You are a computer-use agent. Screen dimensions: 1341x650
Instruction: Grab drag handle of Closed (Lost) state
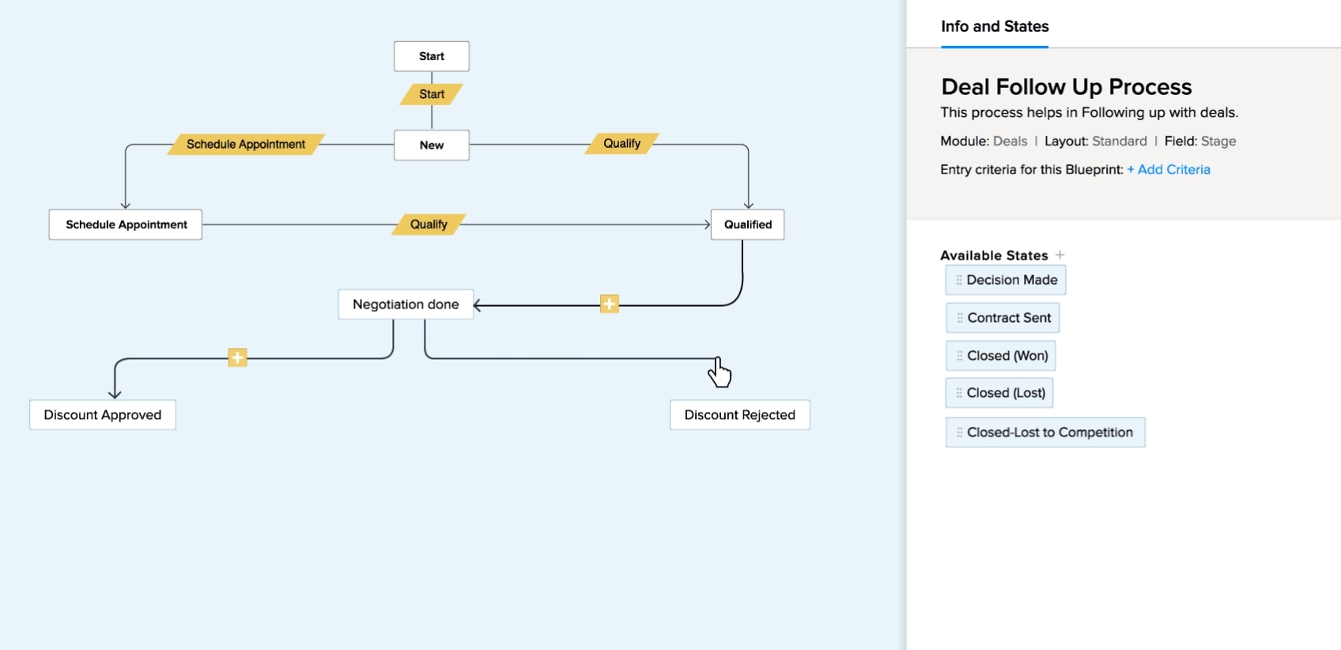[x=959, y=393]
